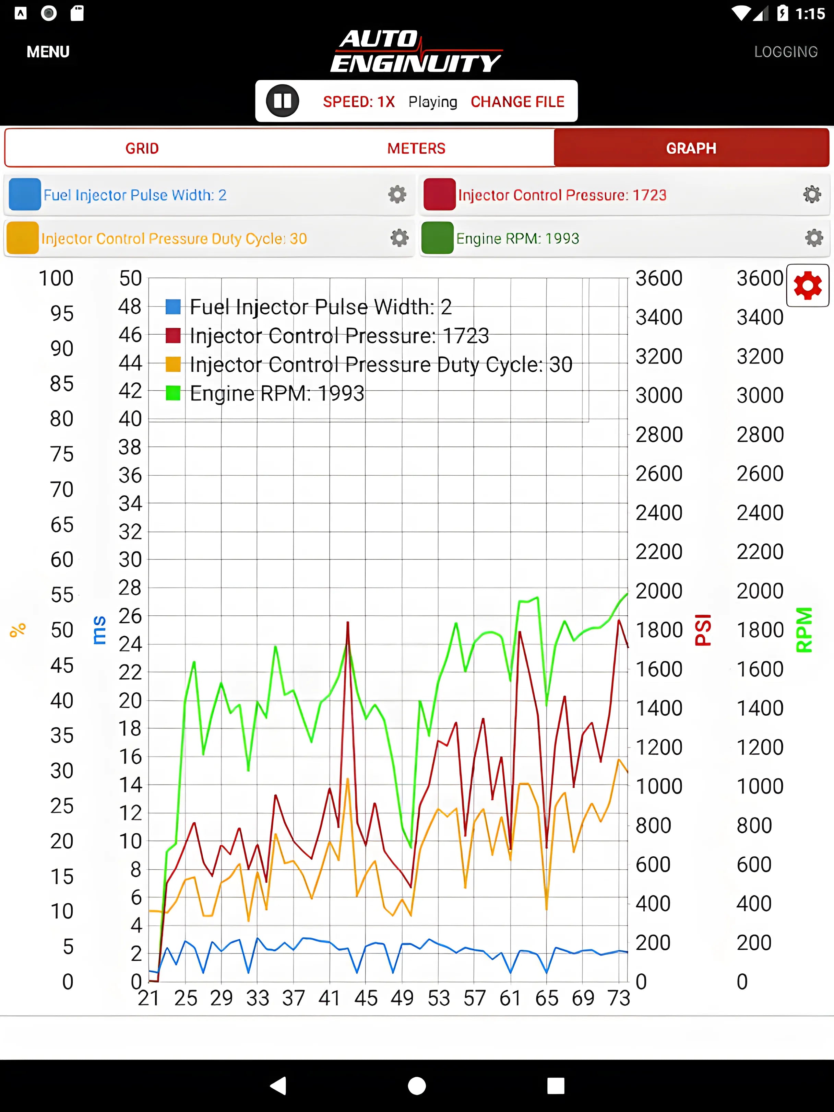Tap Android recent apps square button

click(555, 1085)
